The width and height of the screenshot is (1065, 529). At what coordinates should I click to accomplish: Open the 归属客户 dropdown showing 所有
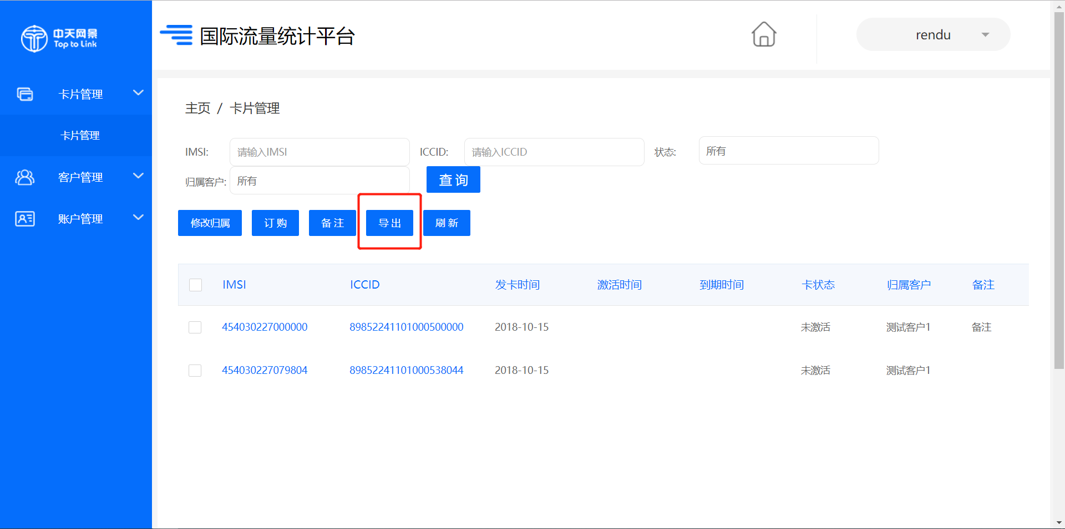319,181
